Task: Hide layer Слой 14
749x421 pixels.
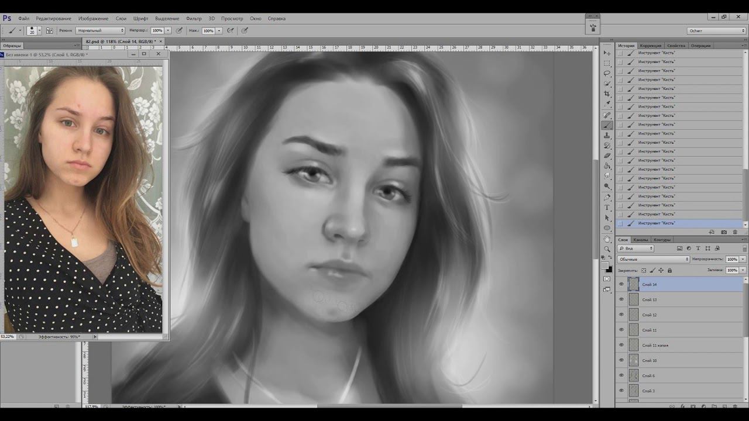Action: 621,284
